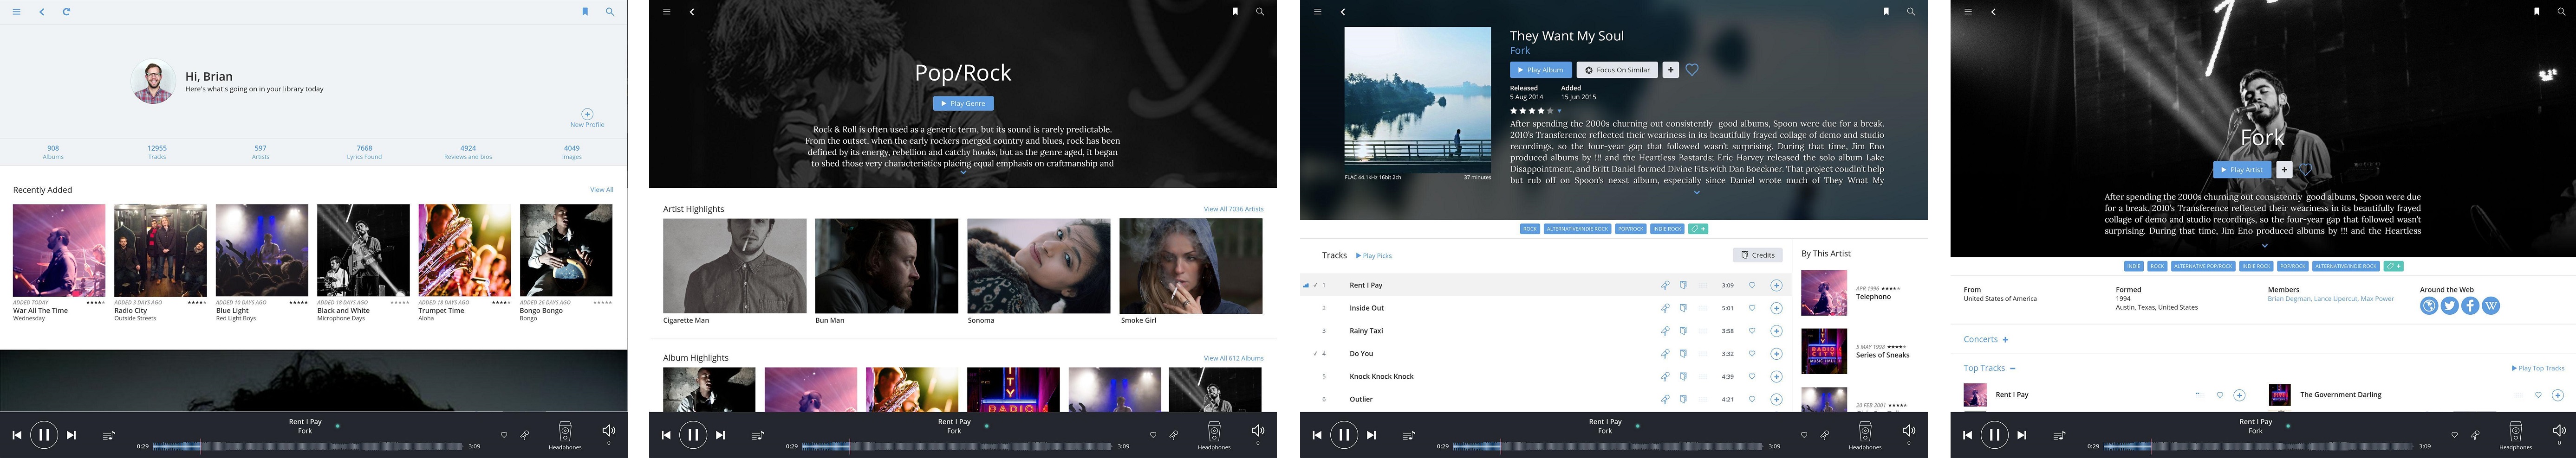Toggle heart for The Government Darling top track
The height and width of the screenshot is (458, 2576).
pos(2538,395)
